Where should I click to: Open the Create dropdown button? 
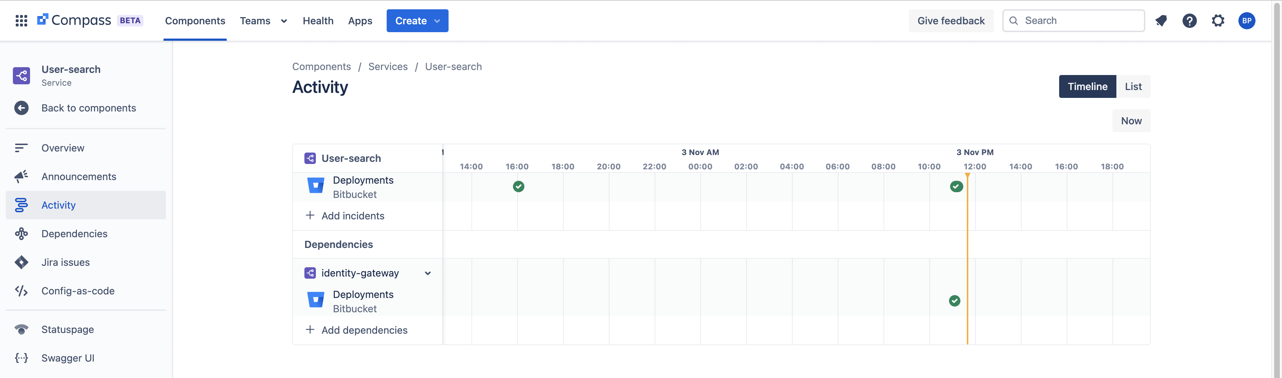[x=417, y=21]
